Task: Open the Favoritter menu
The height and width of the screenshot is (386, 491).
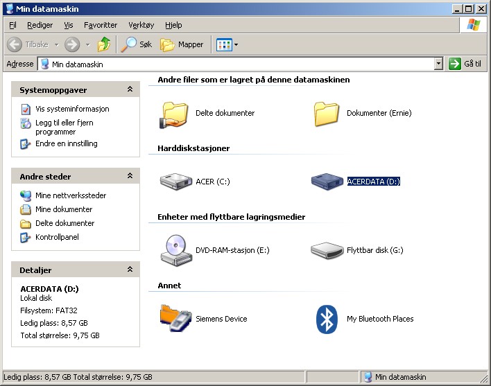Action: [x=101, y=25]
